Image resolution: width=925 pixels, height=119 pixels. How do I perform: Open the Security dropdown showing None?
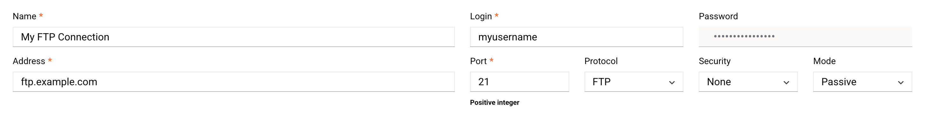(748, 81)
